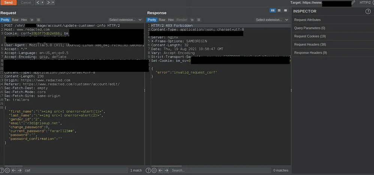374x175 pixels.
Task: Toggle \n non-printable characters in Request
Action: tap(32, 20)
